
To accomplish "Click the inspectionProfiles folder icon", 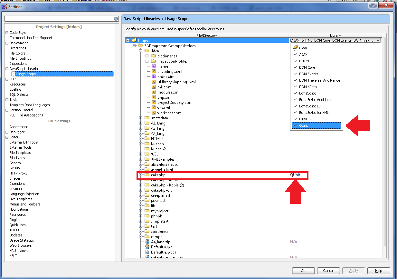I will click(154, 61).
